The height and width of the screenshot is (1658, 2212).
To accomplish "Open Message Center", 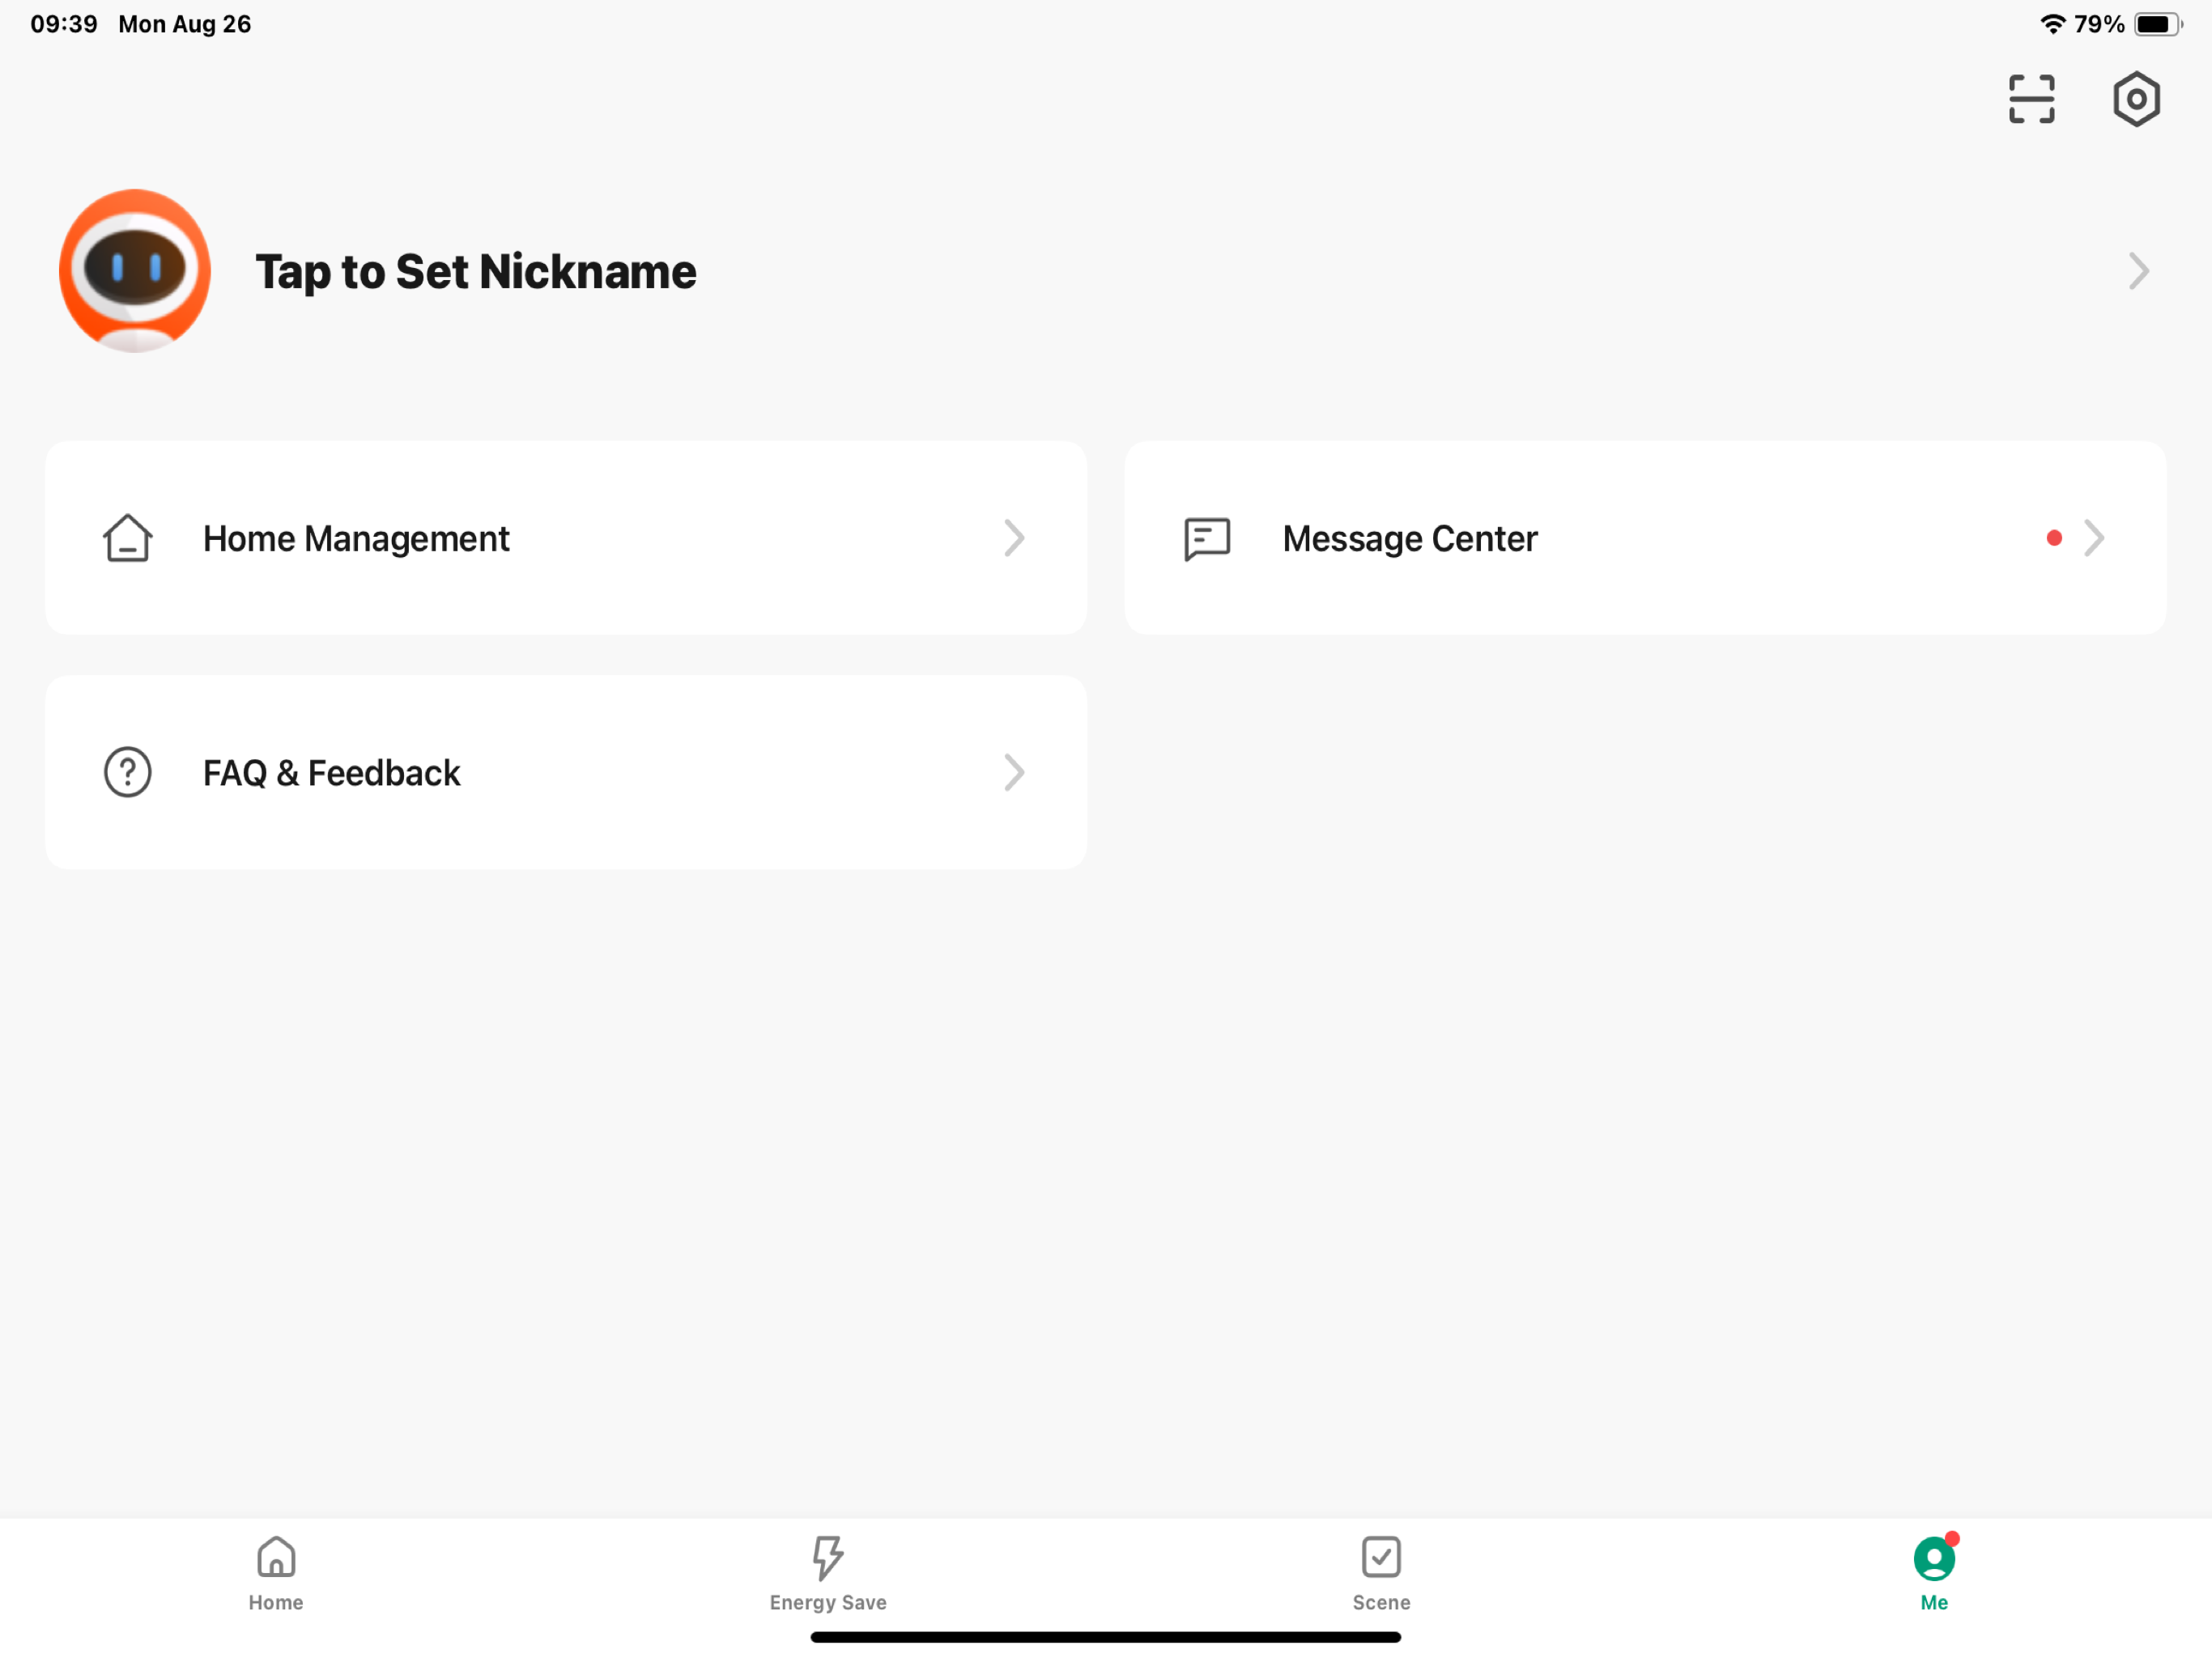I will pos(1645,538).
